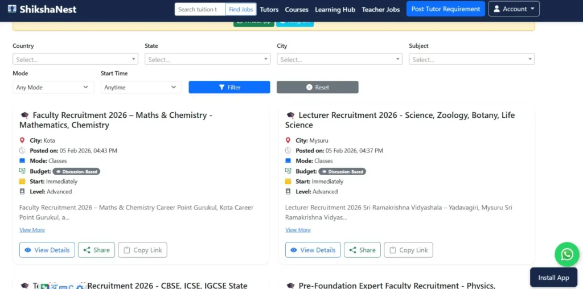This screenshot has width=583, height=289.
Task: Click the Search tuition input field
Action: 199,9
